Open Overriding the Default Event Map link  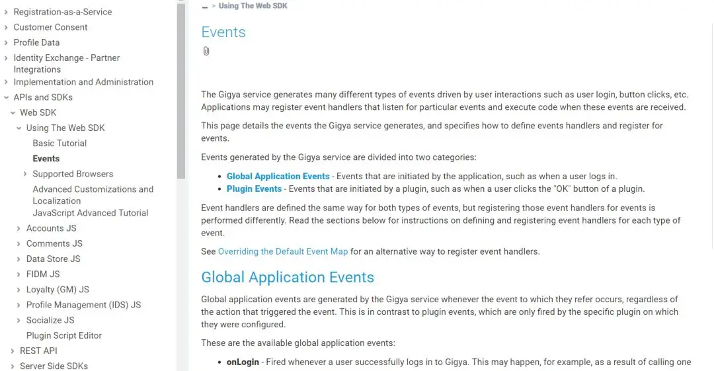[x=283, y=251]
